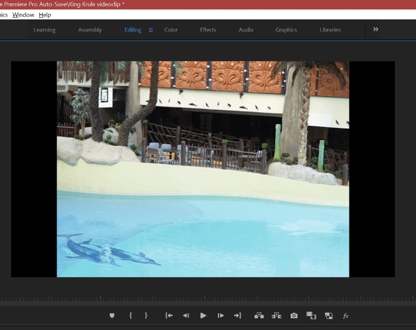Switch to the Color workspace

(x=171, y=30)
